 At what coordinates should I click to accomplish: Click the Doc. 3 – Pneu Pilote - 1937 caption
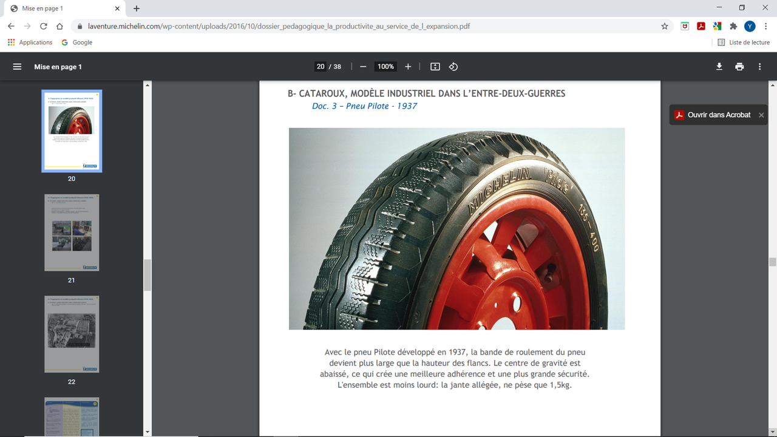click(x=364, y=106)
